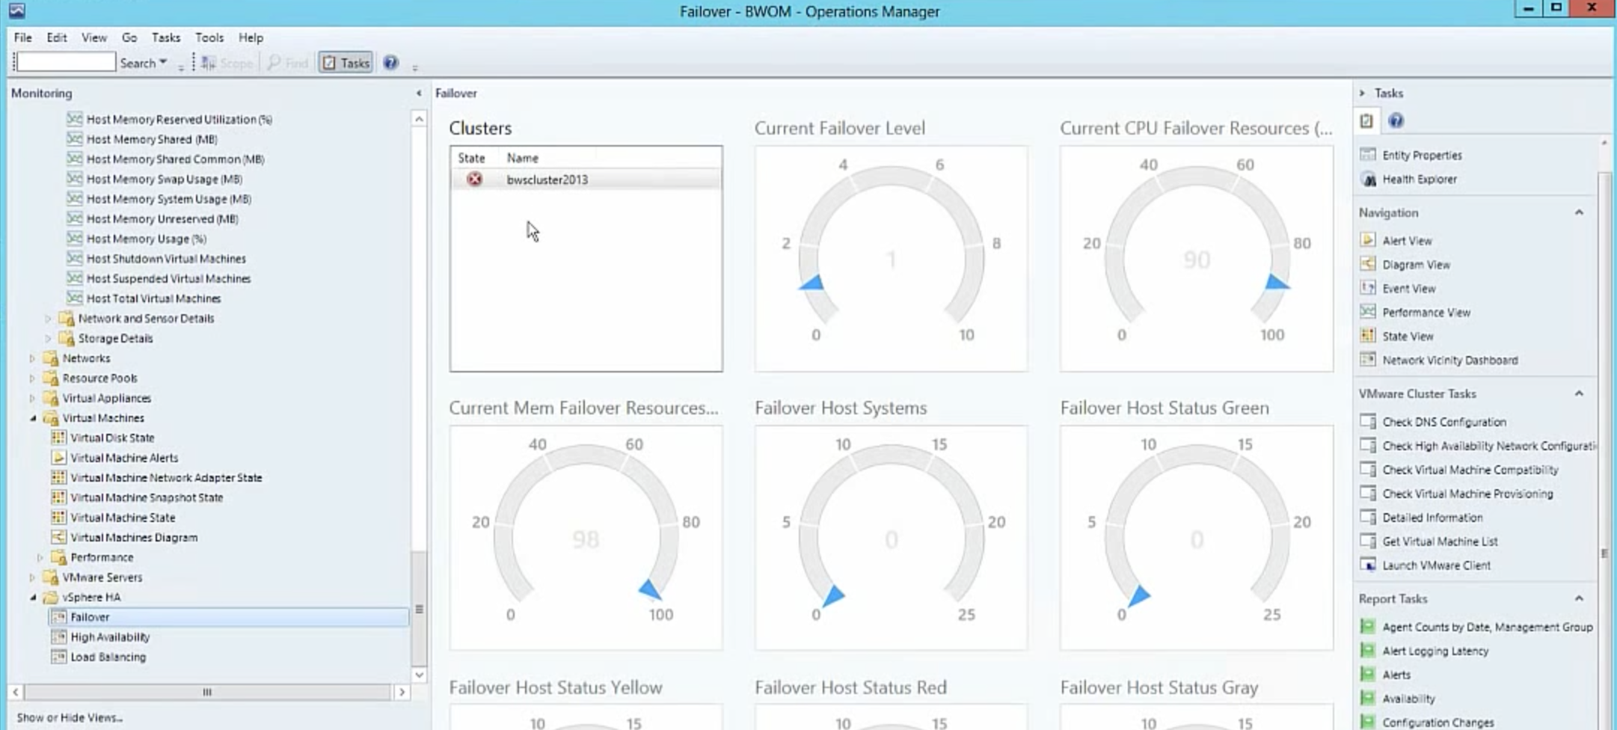Open the File menu
This screenshot has height=730, width=1617.
22,37
